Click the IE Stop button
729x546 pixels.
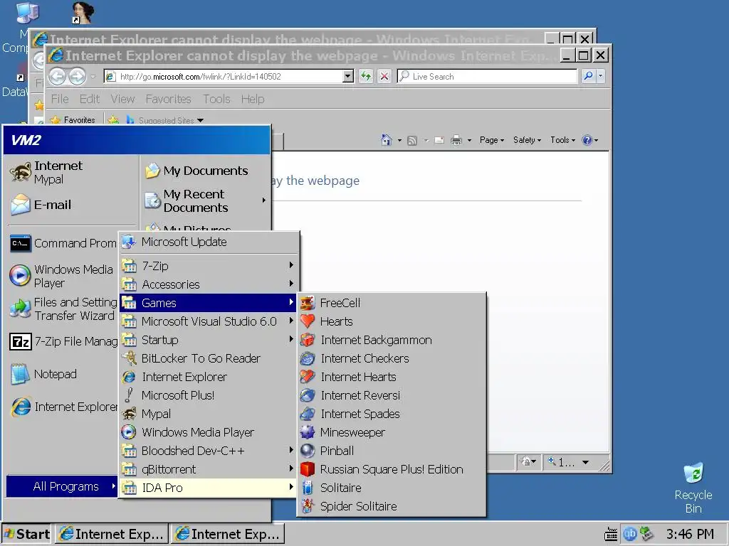coord(384,76)
